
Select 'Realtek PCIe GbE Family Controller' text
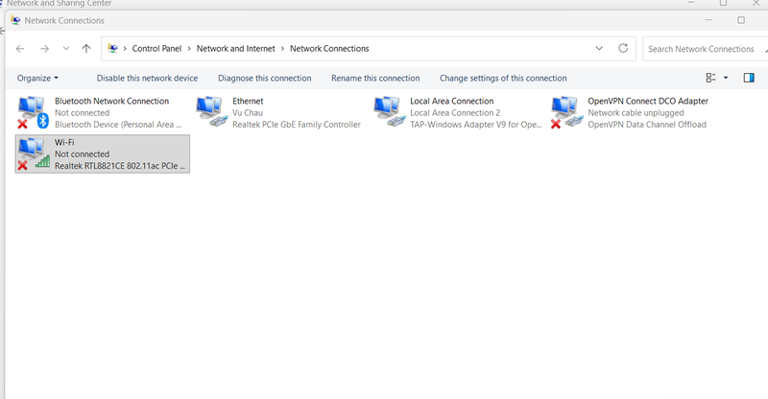[297, 125]
